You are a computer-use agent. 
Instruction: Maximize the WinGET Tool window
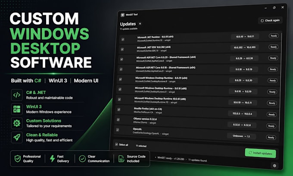click(x=274, y=8)
